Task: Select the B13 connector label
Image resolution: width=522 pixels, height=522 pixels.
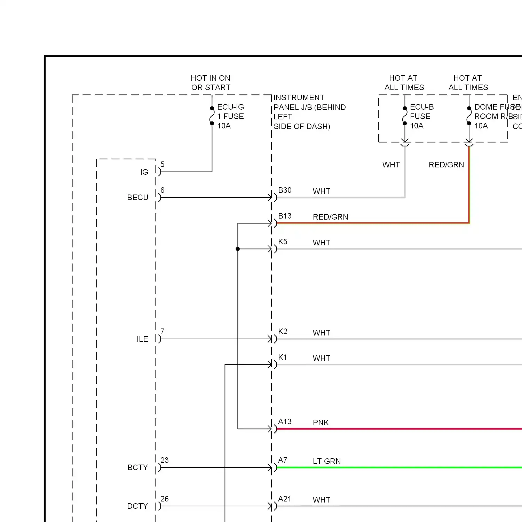Action: 285,216
